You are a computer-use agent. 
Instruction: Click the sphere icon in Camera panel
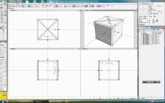click(145, 4)
